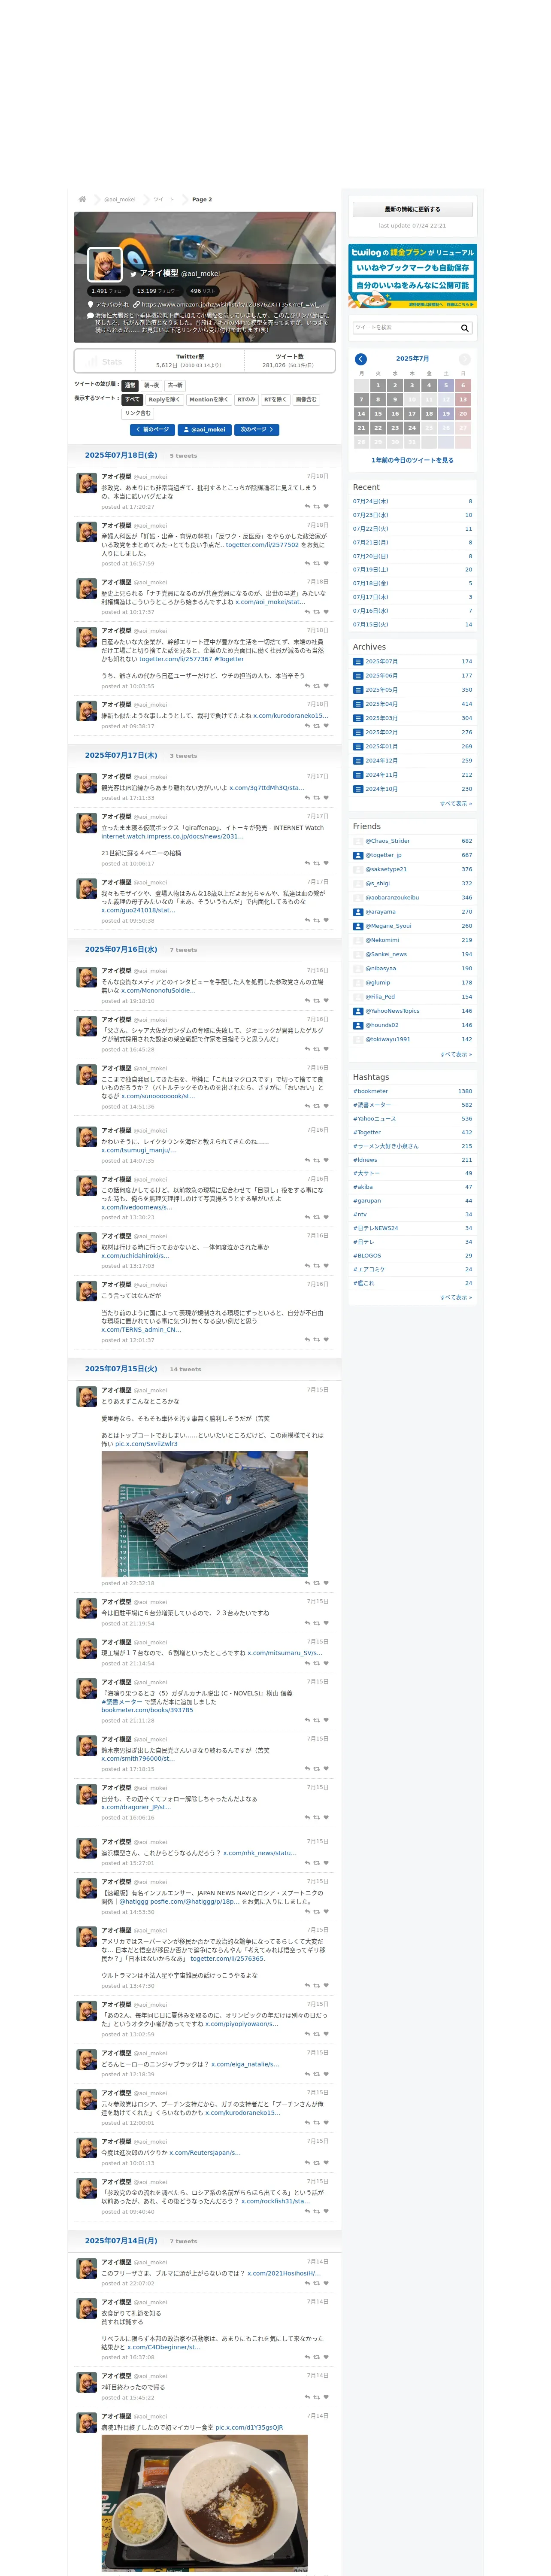The image size is (551, 2576).
Task: Open friend @Chaos_Strider
Action: coord(387,841)
